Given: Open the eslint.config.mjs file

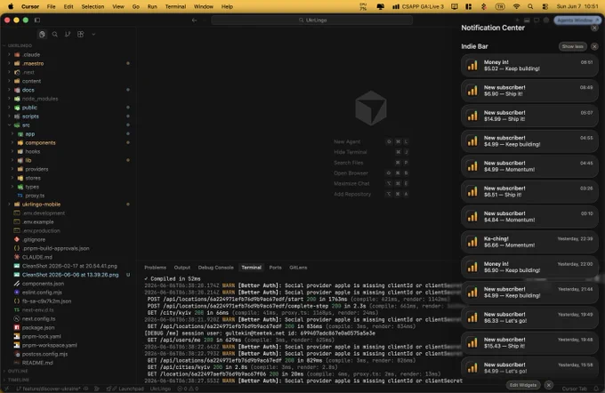Looking at the screenshot, I should pyautogui.click(x=42, y=293).
